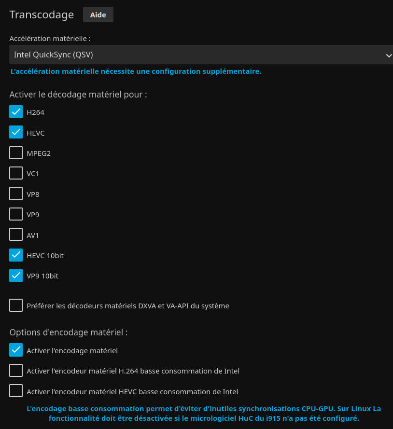Enable preferring DXVA and VA-API decoders

coord(16,305)
